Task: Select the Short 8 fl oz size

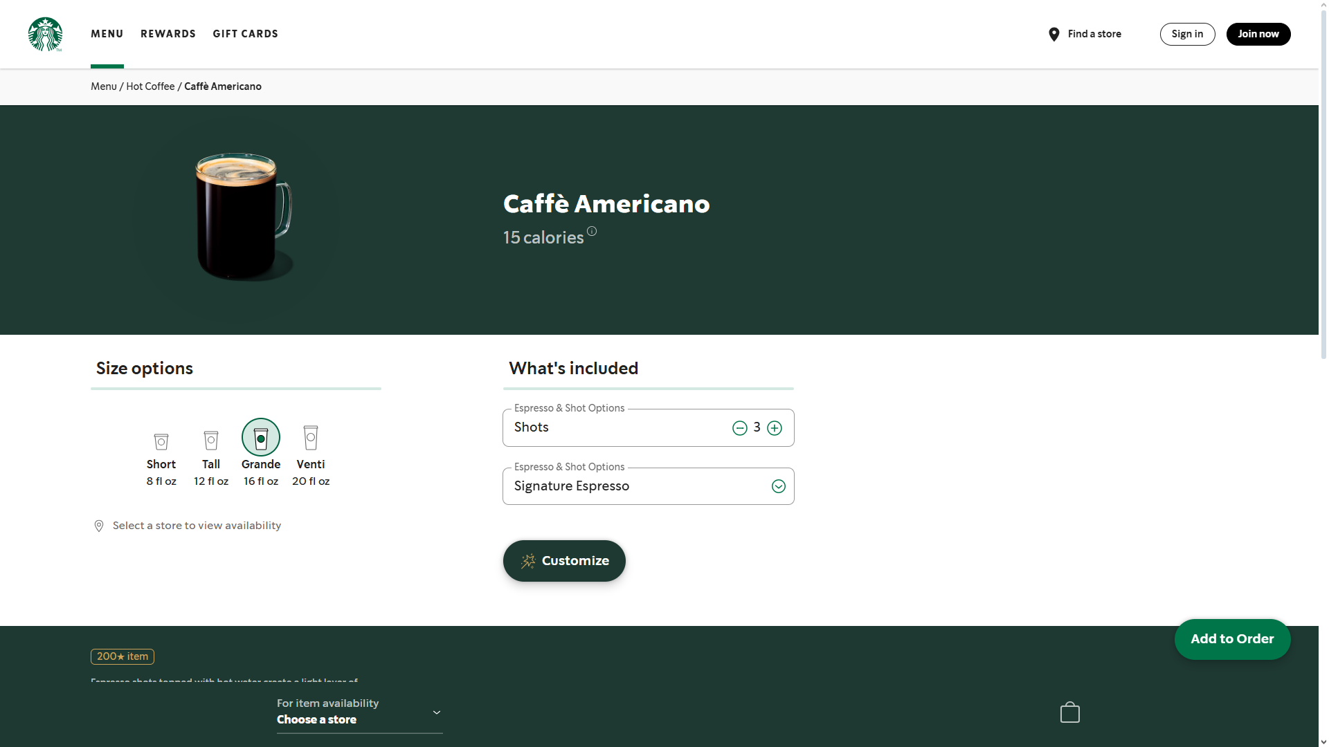Action: click(161, 459)
